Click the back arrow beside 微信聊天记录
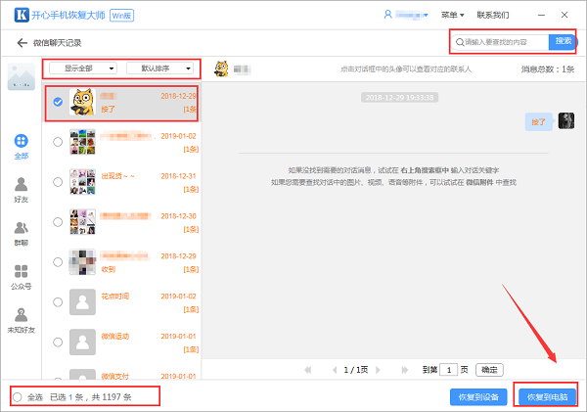This screenshot has height=412, width=587. click(21, 43)
